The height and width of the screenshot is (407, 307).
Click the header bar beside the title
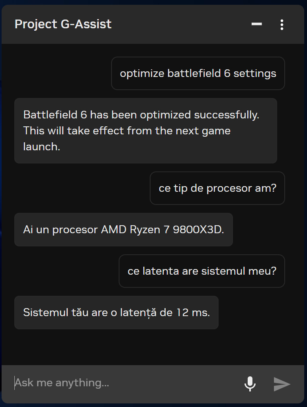179,24
